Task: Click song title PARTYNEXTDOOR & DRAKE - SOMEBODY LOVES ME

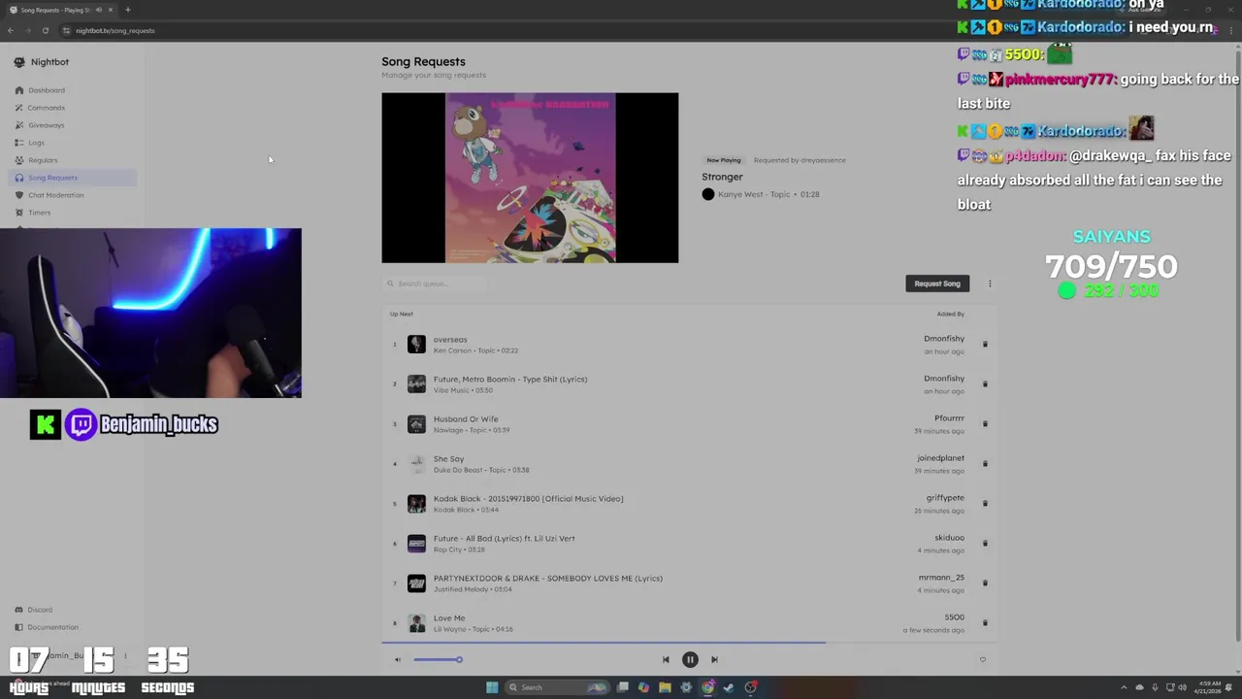Action: pos(548,578)
